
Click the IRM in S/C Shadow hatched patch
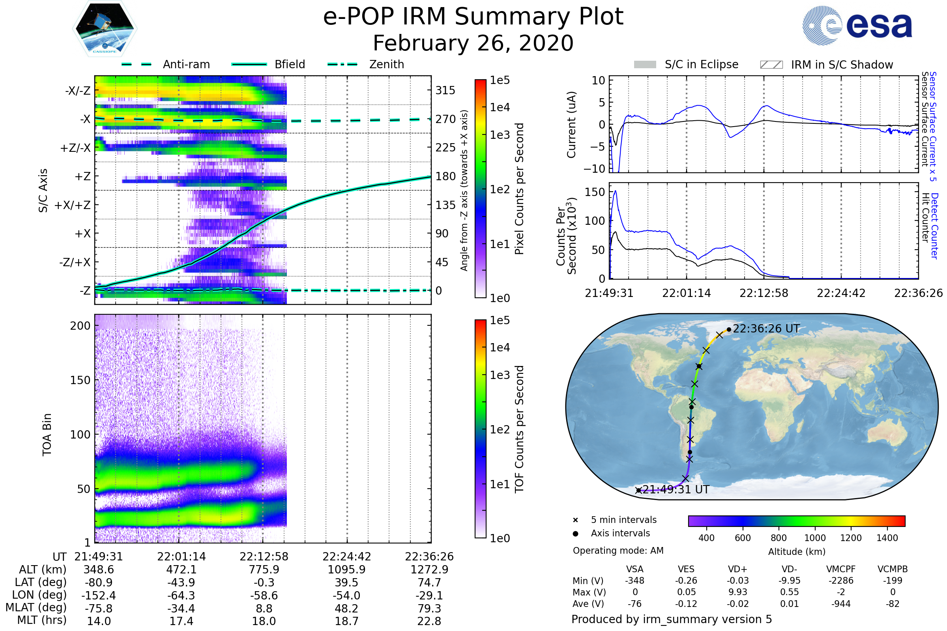(771, 65)
